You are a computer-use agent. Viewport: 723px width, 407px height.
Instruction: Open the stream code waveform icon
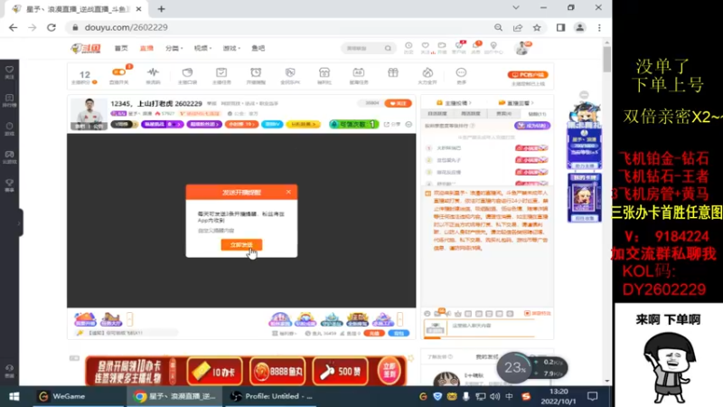tap(153, 72)
